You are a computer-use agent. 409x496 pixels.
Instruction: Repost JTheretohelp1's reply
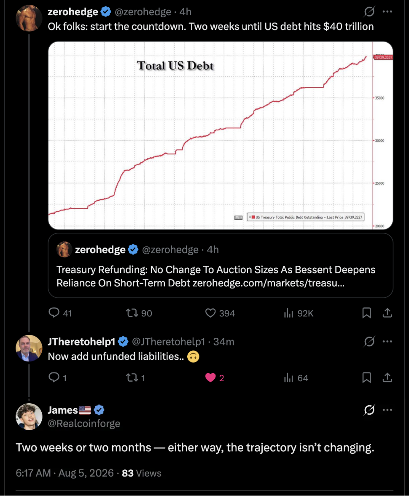pyautogui.click(x=132, y=378)
